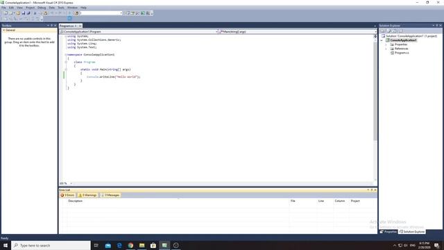Viewport: 444px width, 250px height.
Task: Select the Program.cs editor tab
Action: click(x=67, y=26)
